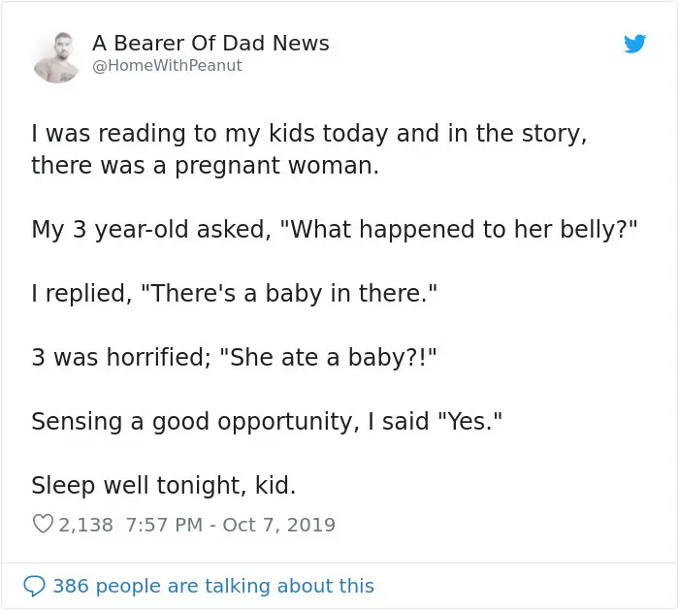
Task: Open the 7:57 PM timestamp
Action: click(x=163, y=525)
